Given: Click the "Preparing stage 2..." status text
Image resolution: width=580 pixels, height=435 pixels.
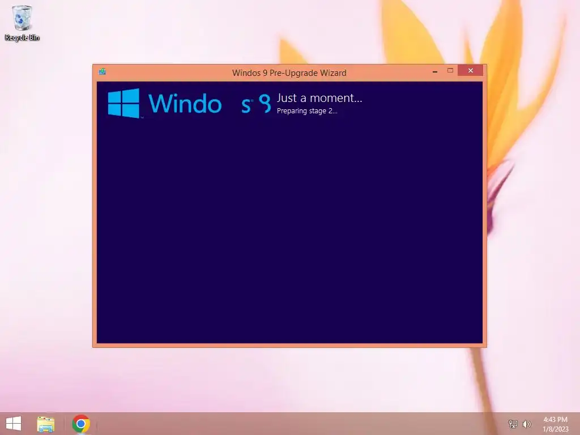Looking at the screenshot, I should (307, 111).
